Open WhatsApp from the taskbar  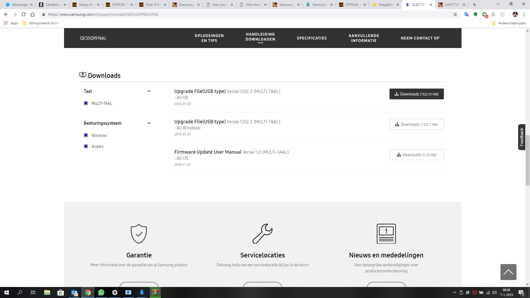pyautogui.click(x=101, y=292)
